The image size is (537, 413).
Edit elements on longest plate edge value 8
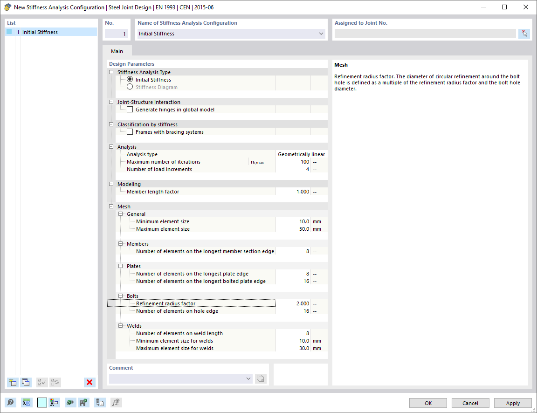[x=293, y=274]
